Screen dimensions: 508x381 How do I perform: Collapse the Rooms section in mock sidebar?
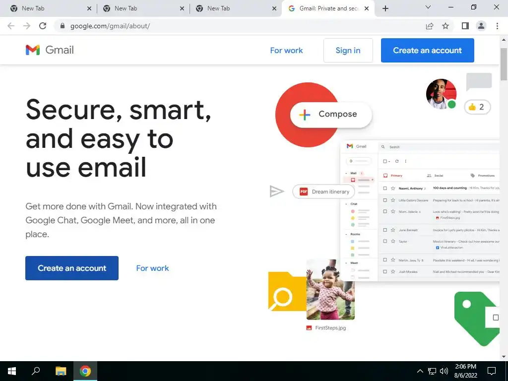(x=346, y=234)
